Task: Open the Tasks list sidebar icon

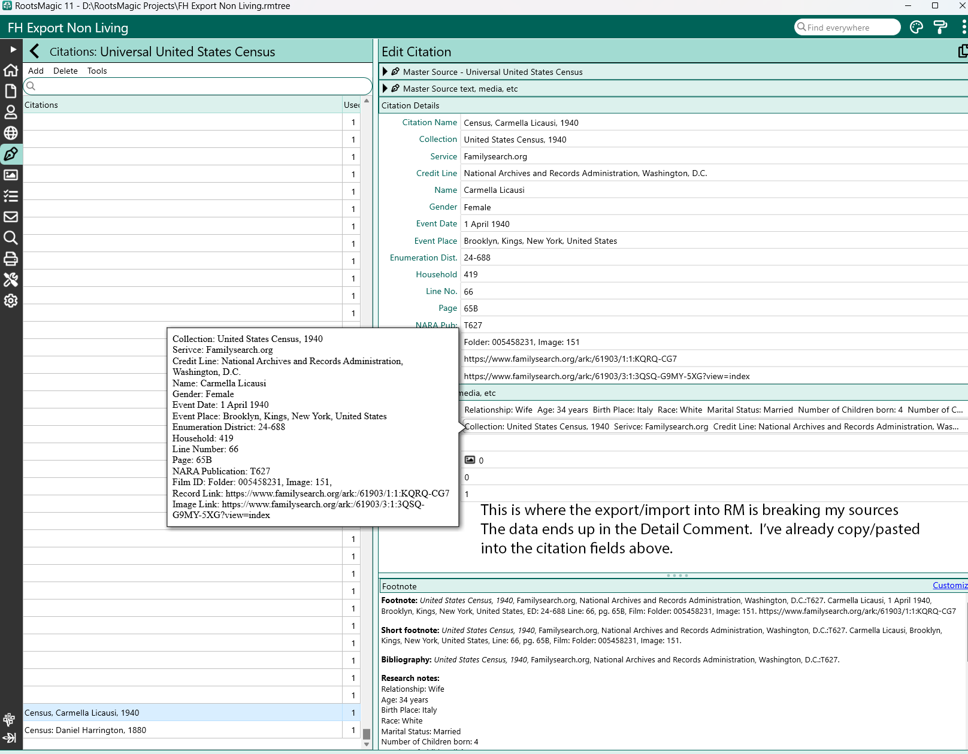Action: click(x=11, y=196)
